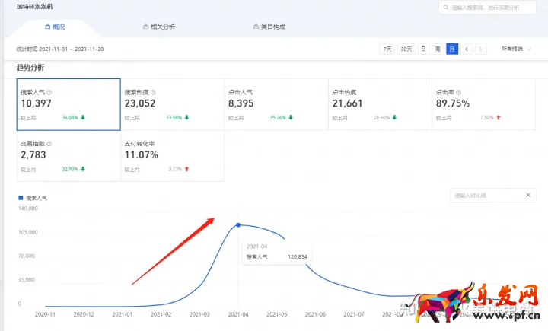Click help icon next to 搜索人气

(x=49, y=92)
